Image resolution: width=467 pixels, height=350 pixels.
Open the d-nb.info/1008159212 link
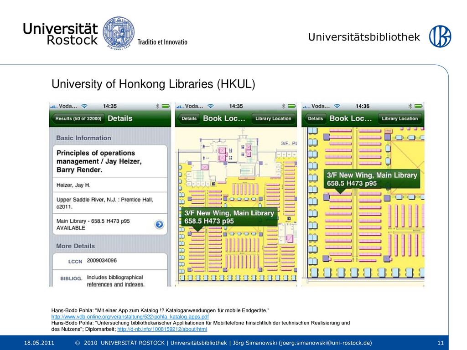click(x=162, y=329)
